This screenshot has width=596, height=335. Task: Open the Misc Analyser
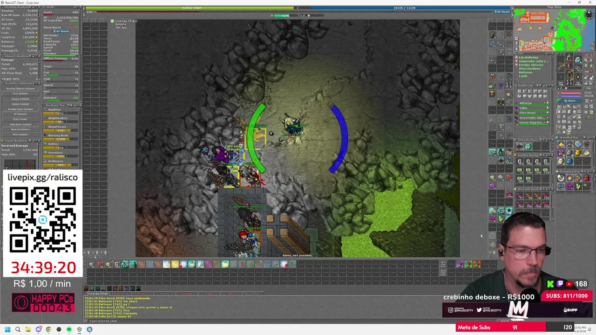click(x=20, y=134)
